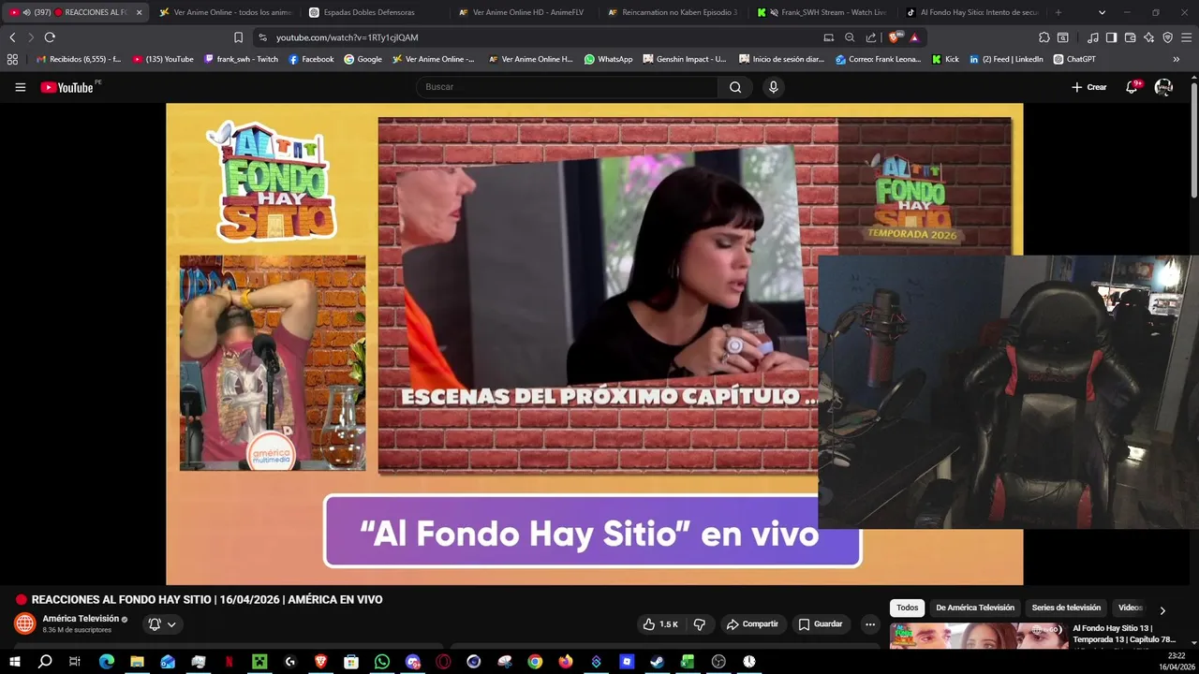Open the extensions puzzle icon in Brave toolbar
1199x674 pixels.
point(1044,37)
